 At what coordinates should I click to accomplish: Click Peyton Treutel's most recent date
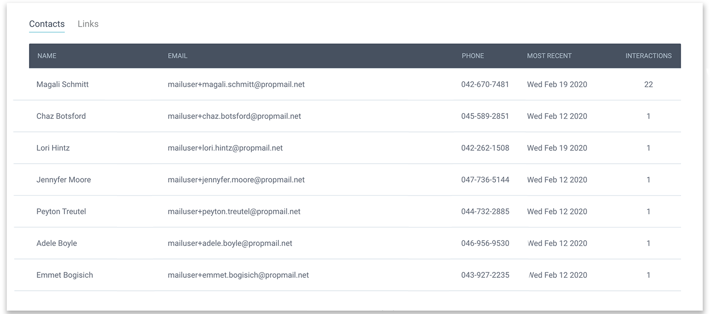pos(557,212)
